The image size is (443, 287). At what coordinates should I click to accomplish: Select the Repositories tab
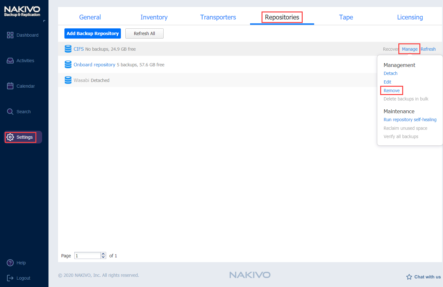[282, 17]
